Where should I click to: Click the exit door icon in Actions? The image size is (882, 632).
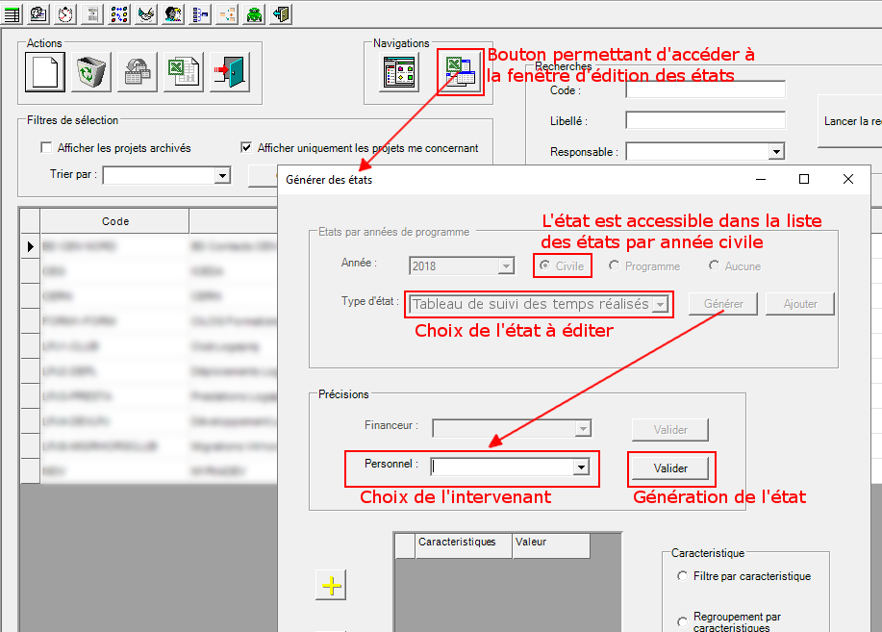point(228,72)
